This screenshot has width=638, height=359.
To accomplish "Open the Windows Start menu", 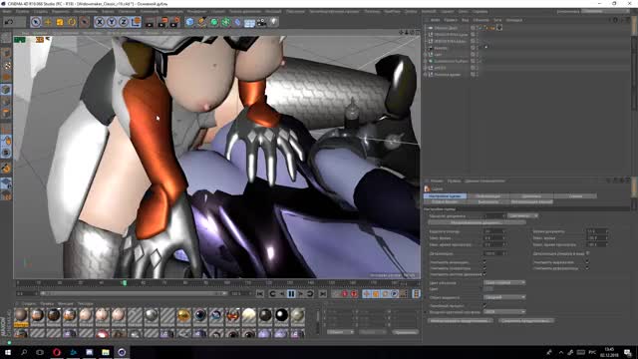I will pyautogui.click(x=8, y=352).
